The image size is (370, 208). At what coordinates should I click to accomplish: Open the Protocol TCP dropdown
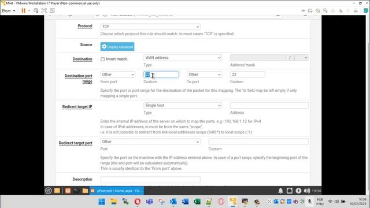coord(150,27)
